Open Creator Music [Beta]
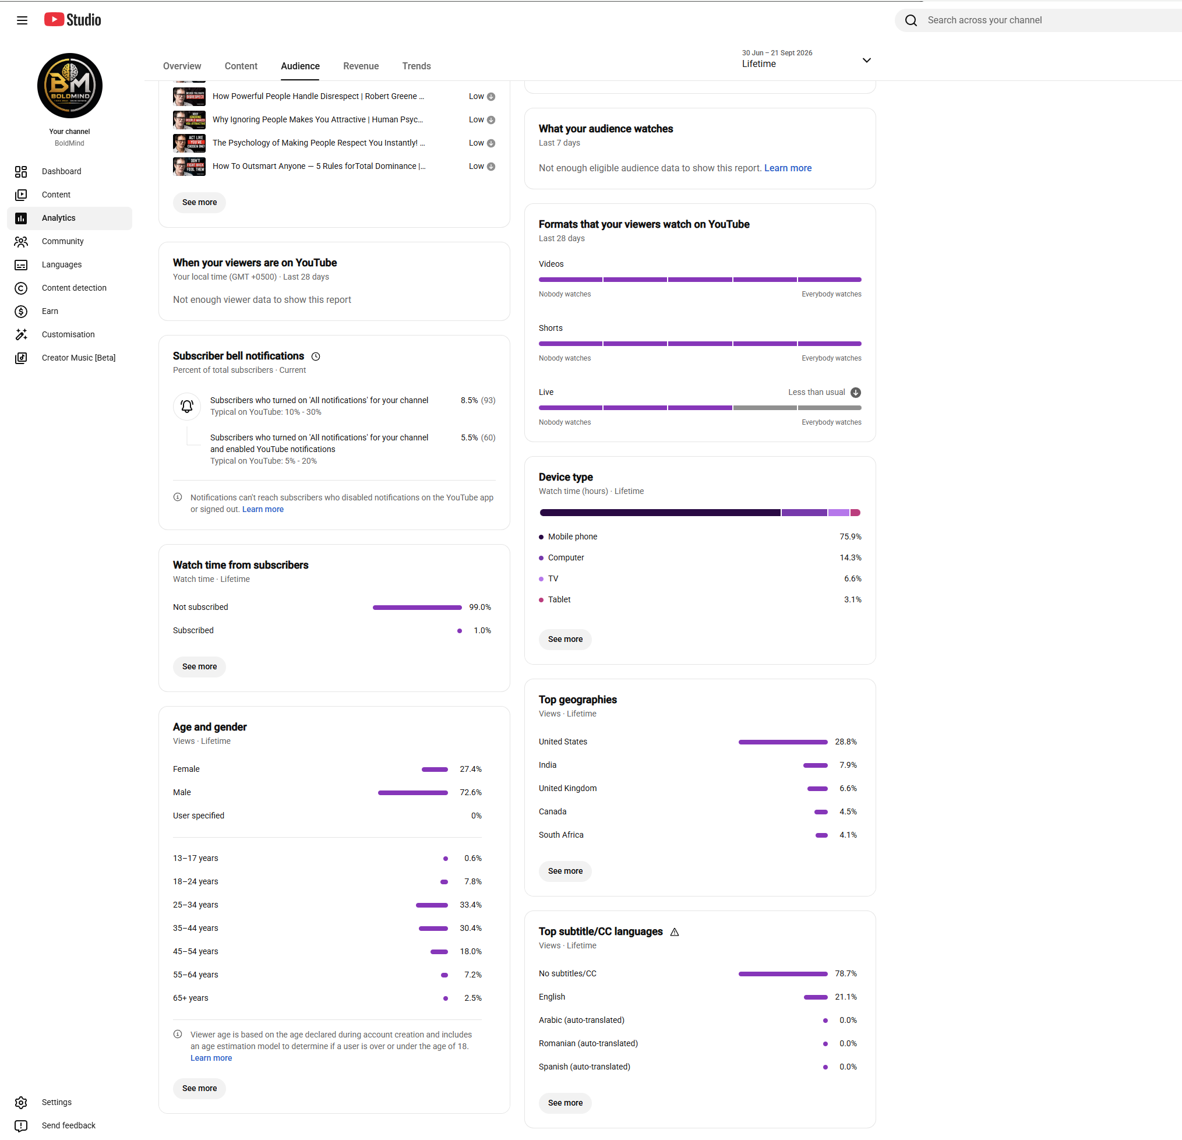This screenshot has width=1182, height=1140. coord(69,358)
